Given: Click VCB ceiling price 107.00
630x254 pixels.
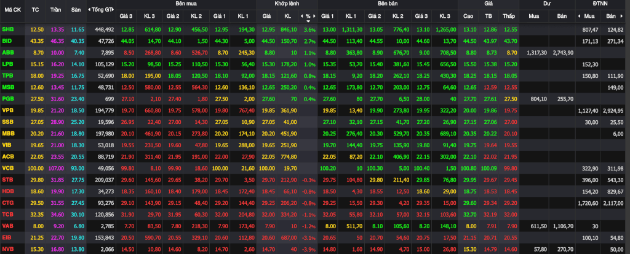Looking at the screenshot, I should (56, 168).
